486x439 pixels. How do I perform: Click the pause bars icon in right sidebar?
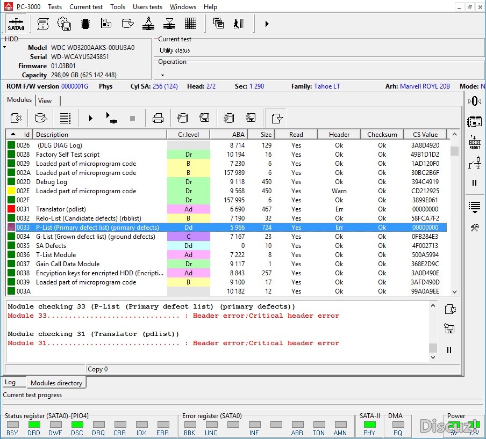pyautogui.click(x=475, y=183)
